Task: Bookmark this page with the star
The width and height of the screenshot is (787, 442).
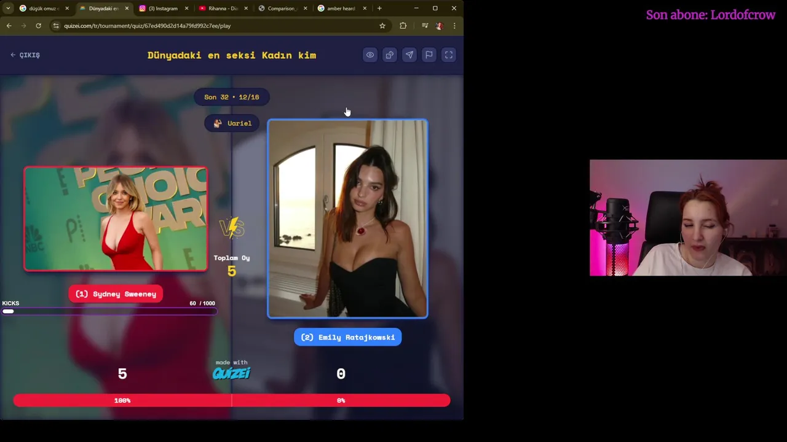Action: click(382, 26)
